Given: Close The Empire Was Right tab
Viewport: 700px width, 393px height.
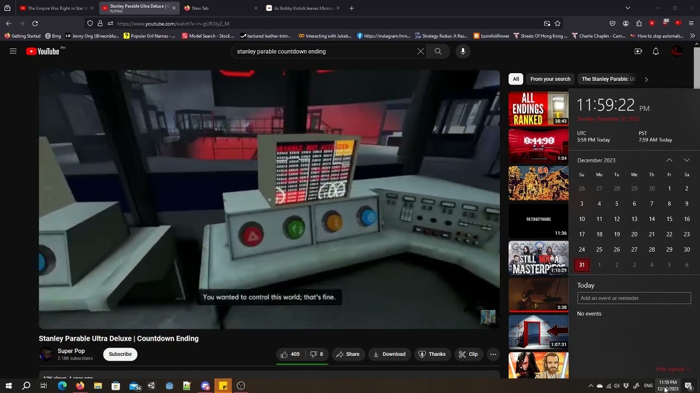Looking at the screenshot, I should 92,8.
